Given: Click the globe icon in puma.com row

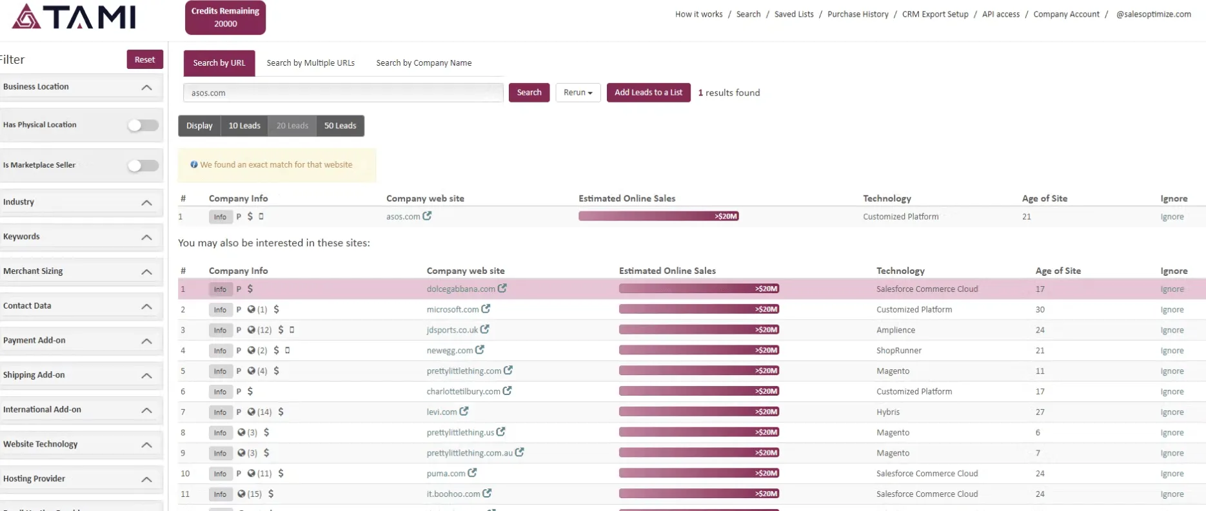Looking at the screenshot, I should 252,474.
